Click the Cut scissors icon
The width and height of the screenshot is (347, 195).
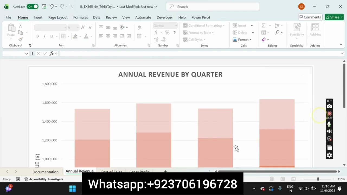(20, 26)
